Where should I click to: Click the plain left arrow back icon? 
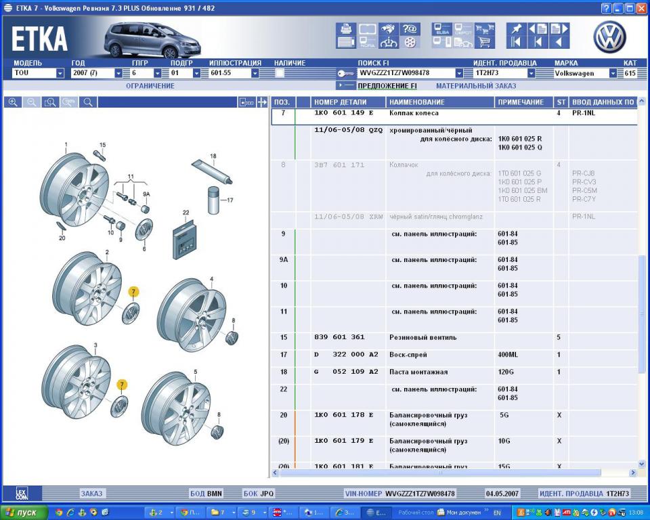[559, 42]
